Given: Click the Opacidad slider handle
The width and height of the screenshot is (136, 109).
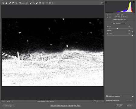Looking at the screenshot, I should pos(133,35).
